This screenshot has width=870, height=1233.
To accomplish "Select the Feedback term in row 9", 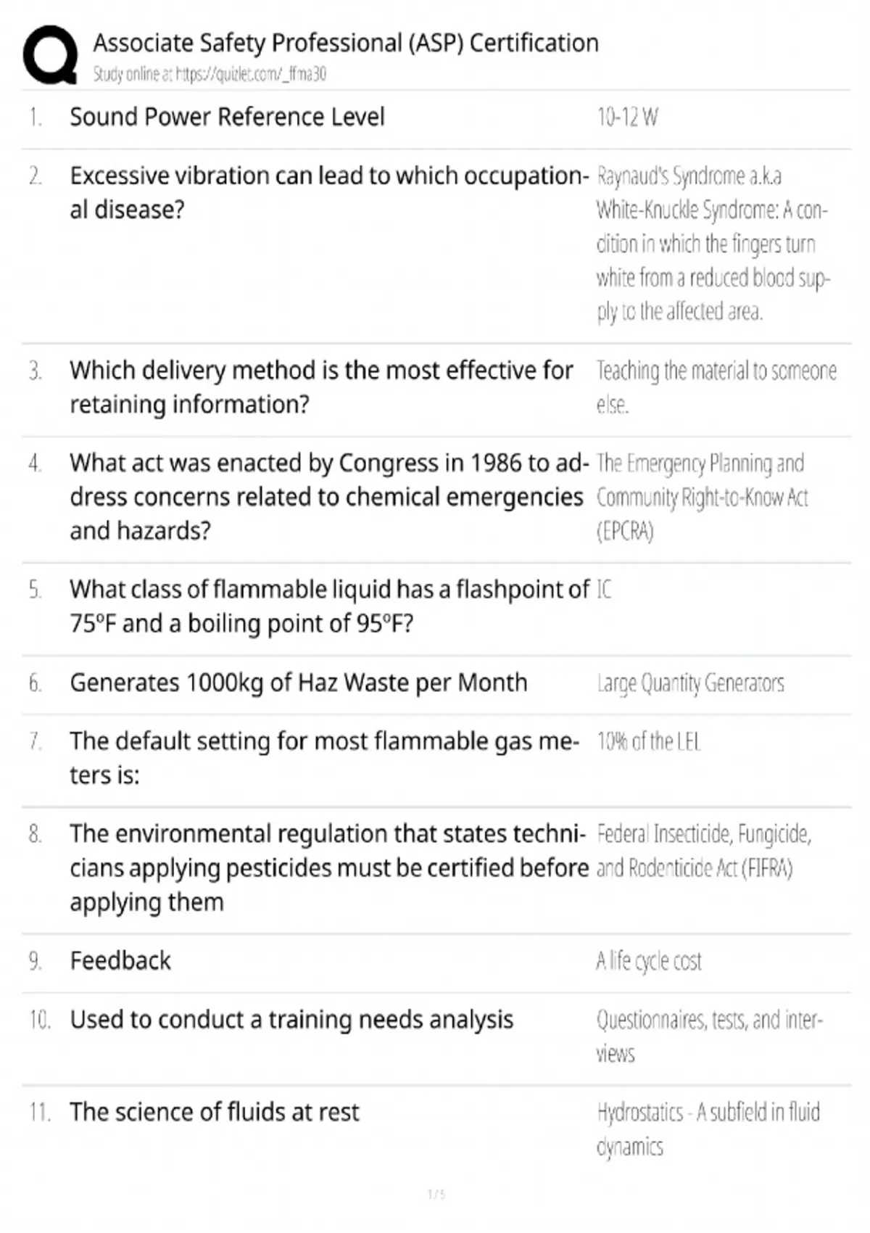I will click(x=120, y=961).
